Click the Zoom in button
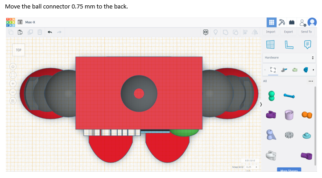322x178 pixels. pyautogui.click(x=13, y=83)
